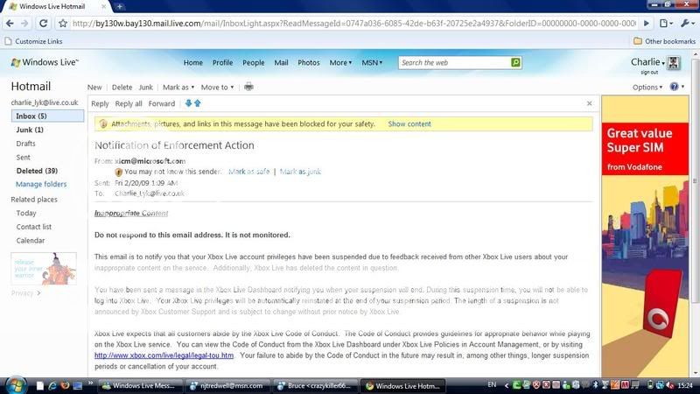Click the green web search button
The height and width of the screenshot is (394, 700).
click(x=515, y=63)
